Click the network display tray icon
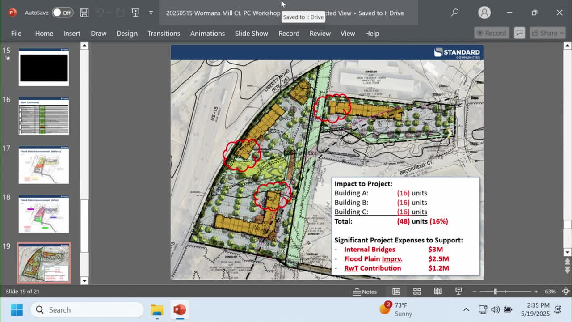This screenshot has width=572, height=322. (483, 309)
